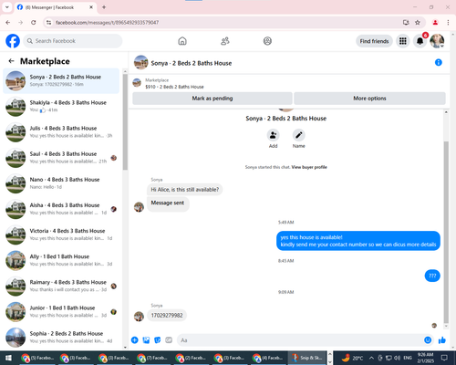Click the conversation scrollbar thumb
The image size is (456, 365).
(446, 233)
